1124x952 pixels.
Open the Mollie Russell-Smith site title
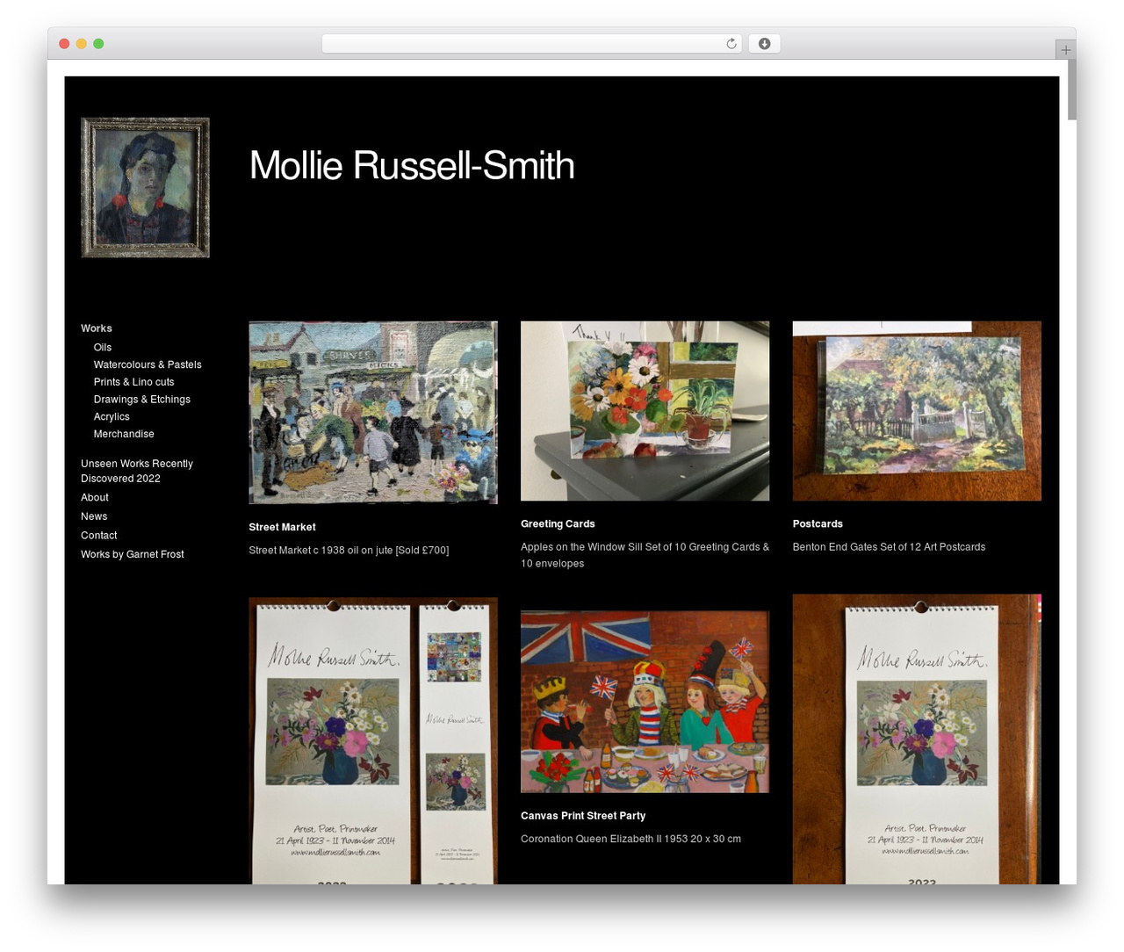point(412,165)
